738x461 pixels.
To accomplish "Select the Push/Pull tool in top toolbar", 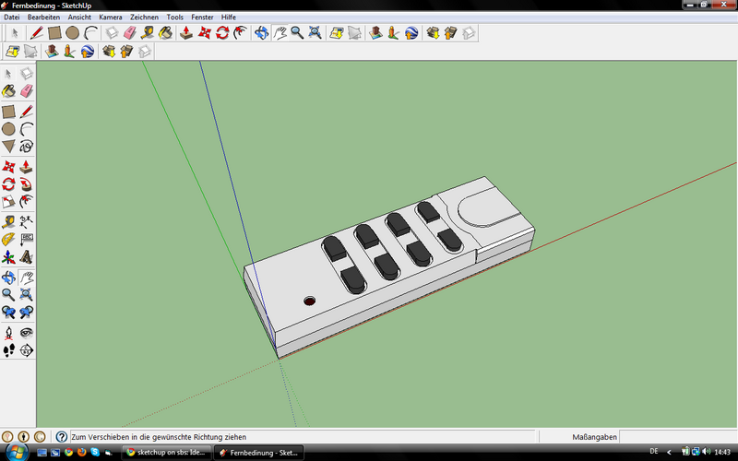I will 185,33.
